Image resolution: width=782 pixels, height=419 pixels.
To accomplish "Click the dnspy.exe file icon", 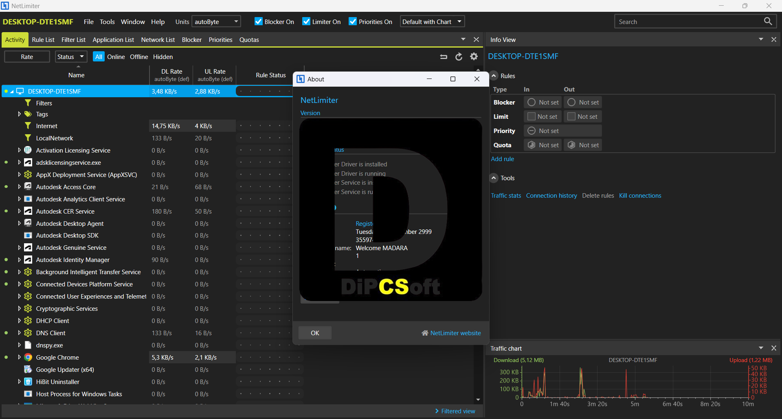I will coord(28,345).
